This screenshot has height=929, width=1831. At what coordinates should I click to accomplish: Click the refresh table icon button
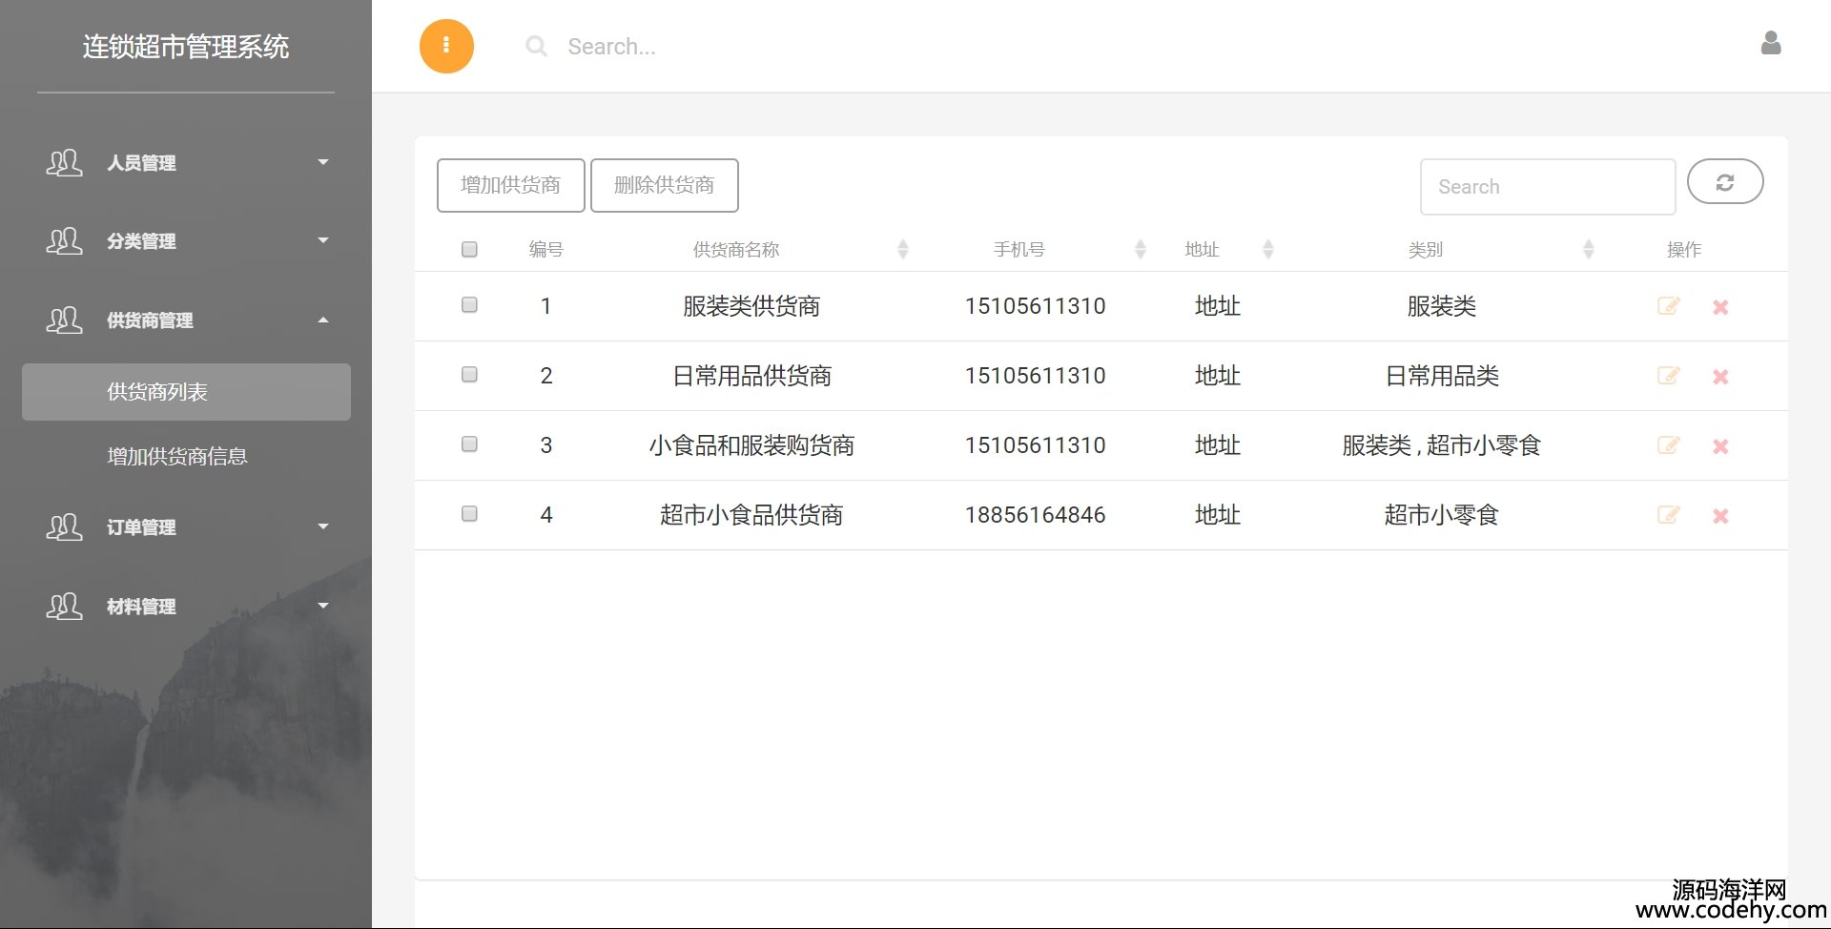click(x=1724, y=182)
